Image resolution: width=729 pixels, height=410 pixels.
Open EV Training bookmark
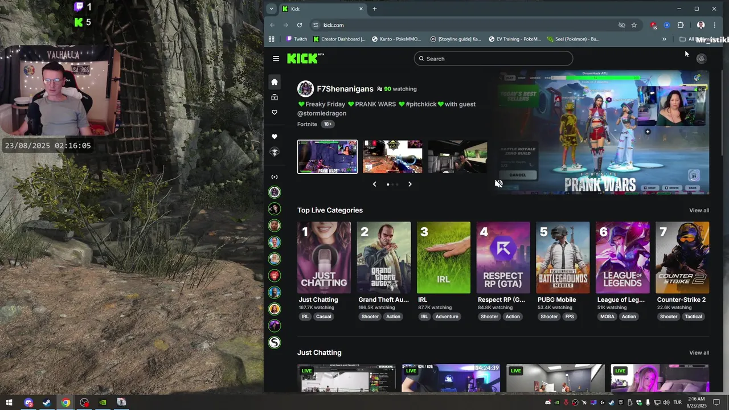[x=515, y=39]
